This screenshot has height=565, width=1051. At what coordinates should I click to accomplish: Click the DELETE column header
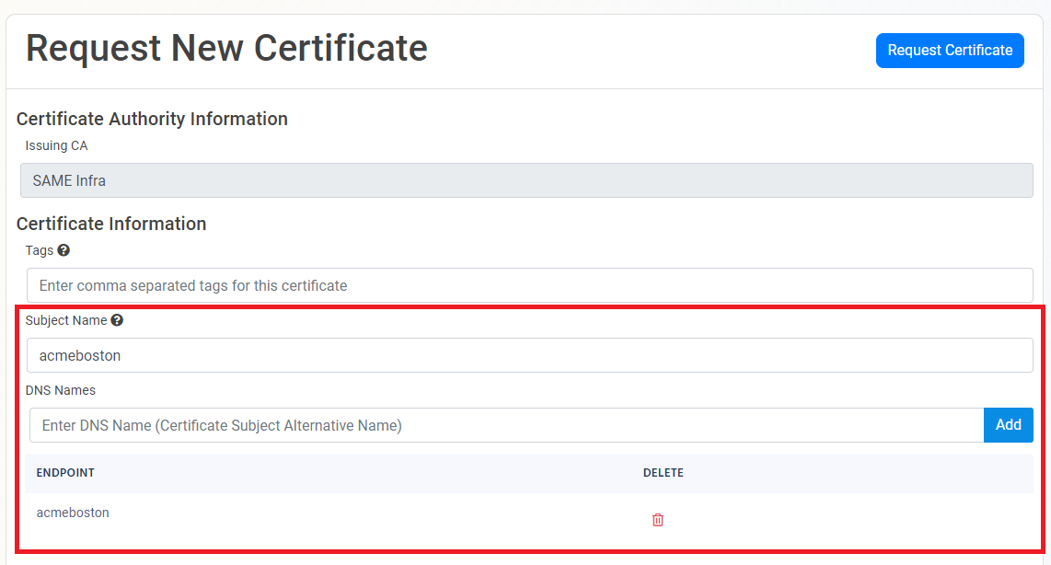[x=664, y=472]
